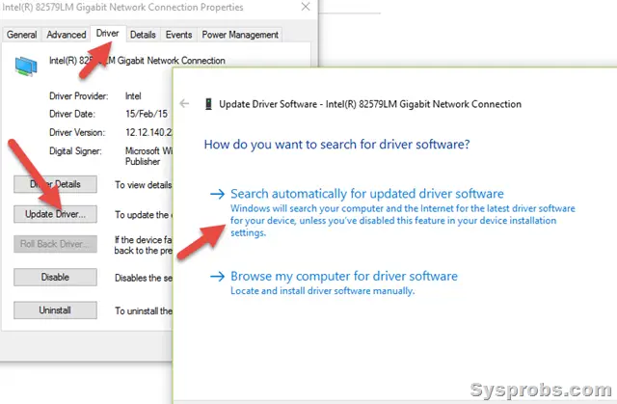This screenshot has width=617, height=404.
Task: Click the Driver Version number 12.12.140
Action: (148, 132)
